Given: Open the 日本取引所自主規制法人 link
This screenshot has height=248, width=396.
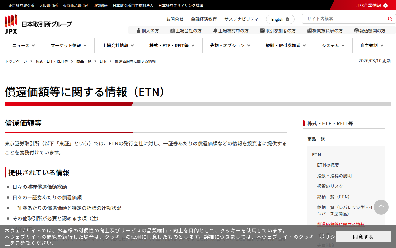Looking at the screenshot, I should (x=133, y=5).
